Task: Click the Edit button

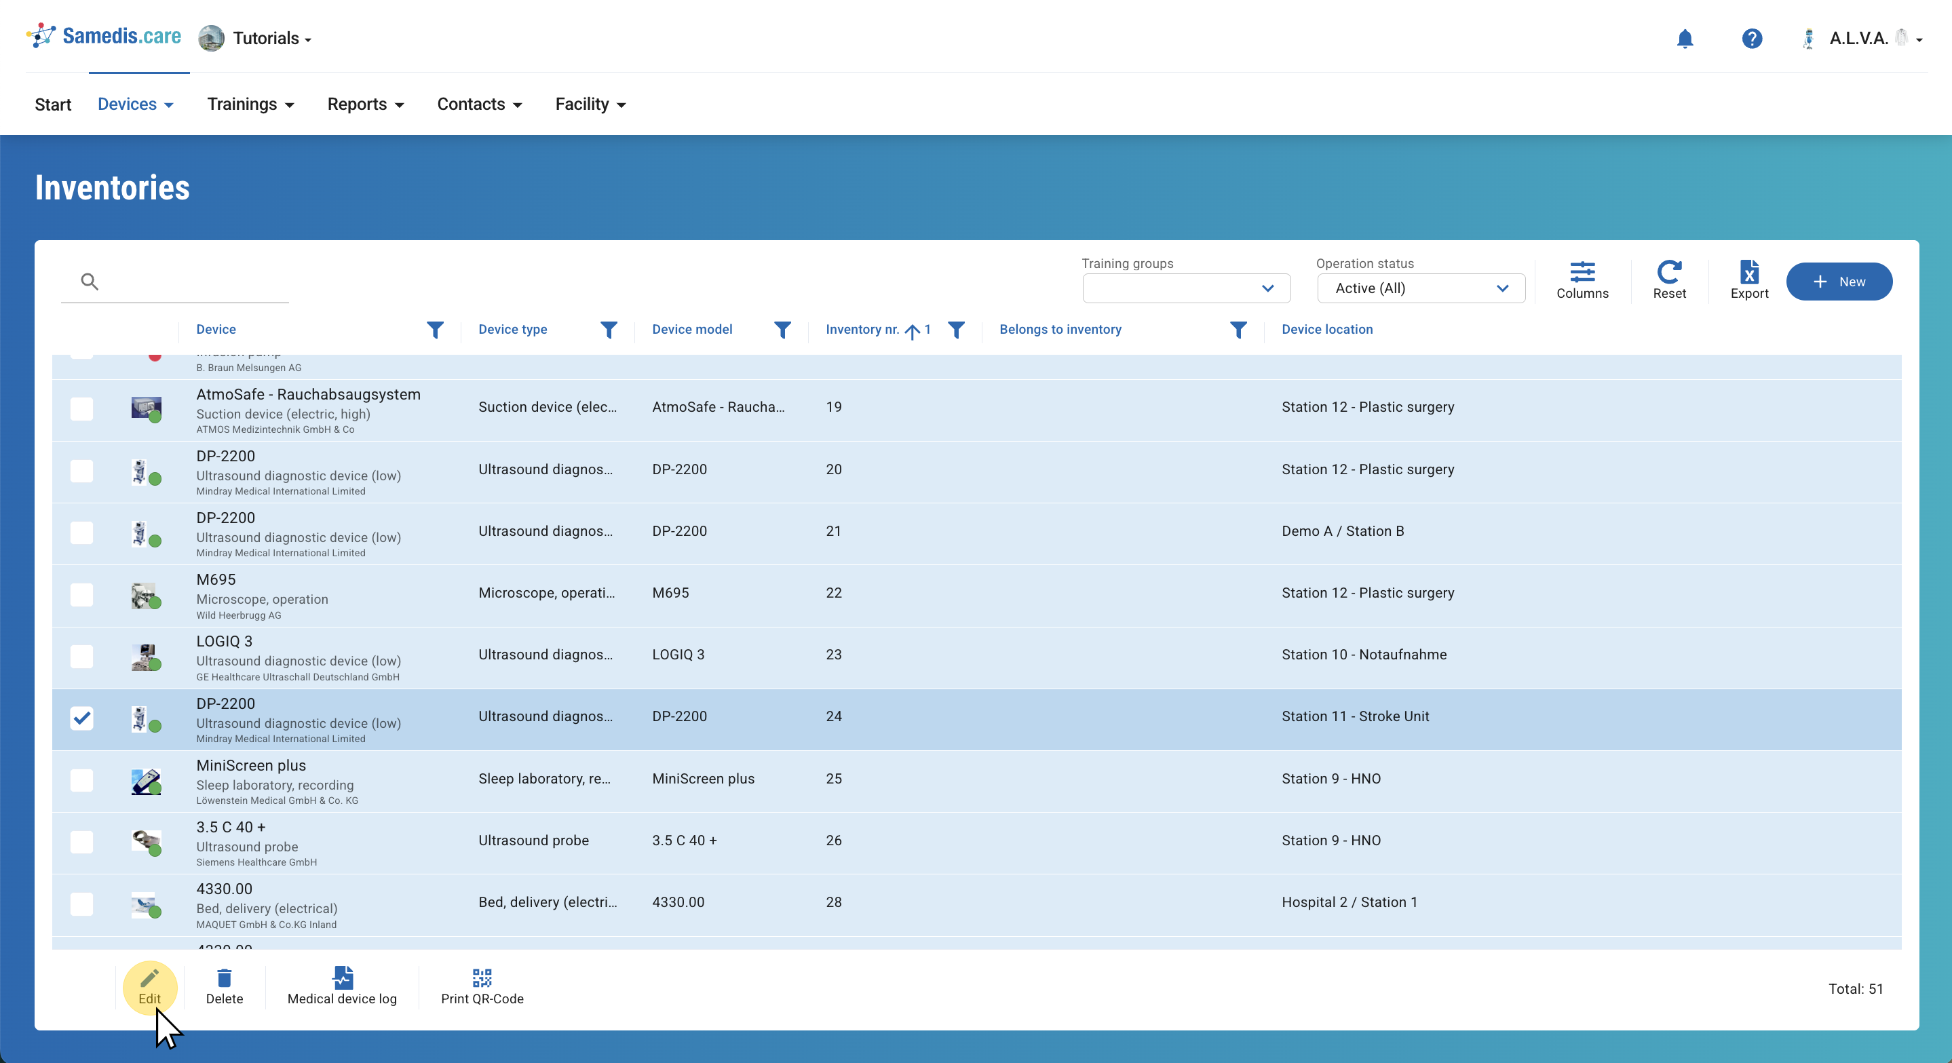Action: point(149,986)
